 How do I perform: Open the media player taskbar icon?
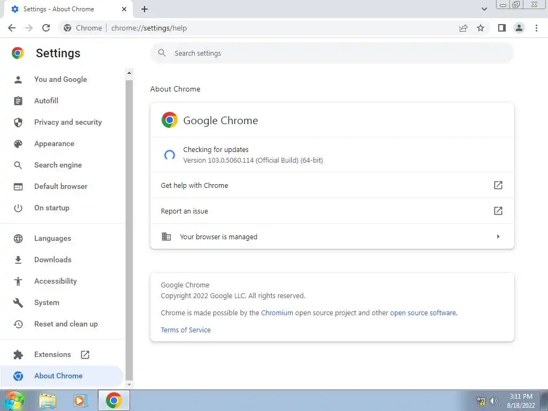[x=80, y=401]
